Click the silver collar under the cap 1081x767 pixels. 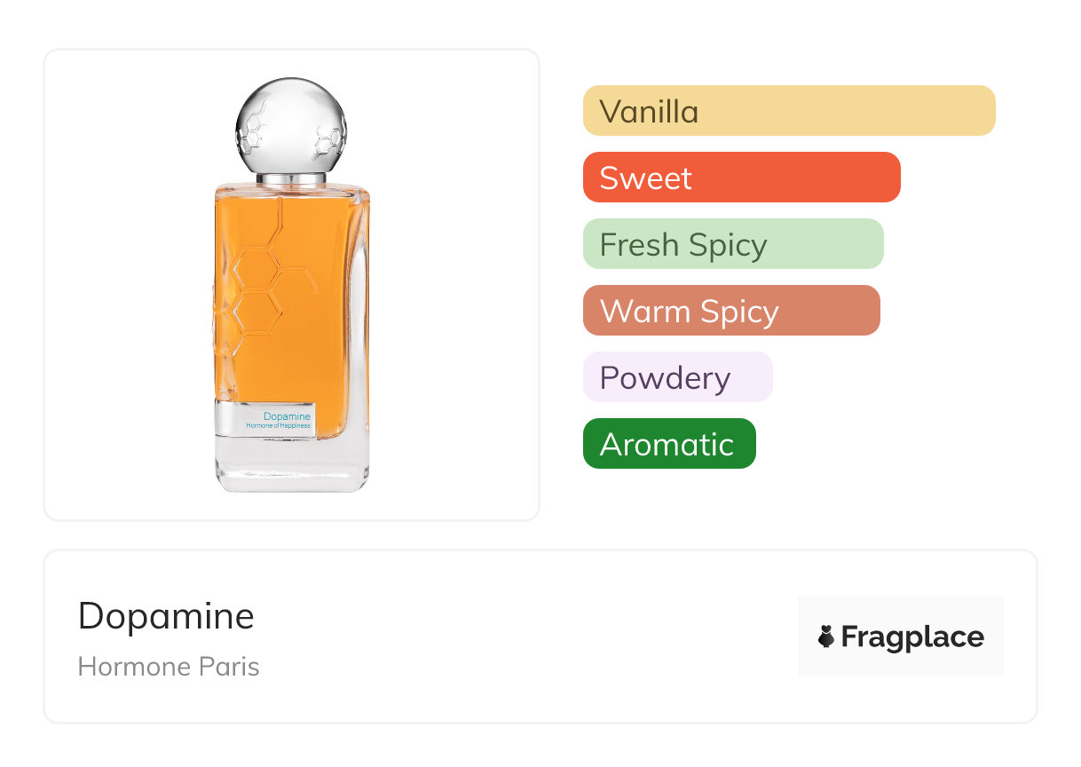click(x=291, y=178)
